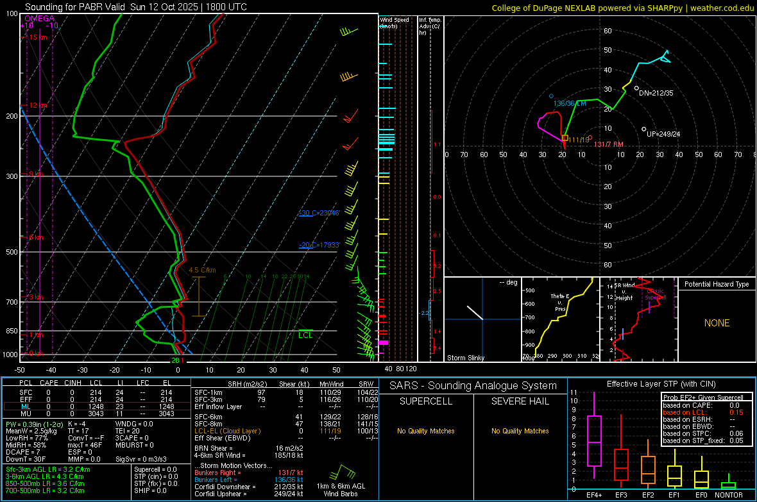Click the 111/19 mean wind square marker
This screenshot has height=502, width=757.
coord(565,138)
